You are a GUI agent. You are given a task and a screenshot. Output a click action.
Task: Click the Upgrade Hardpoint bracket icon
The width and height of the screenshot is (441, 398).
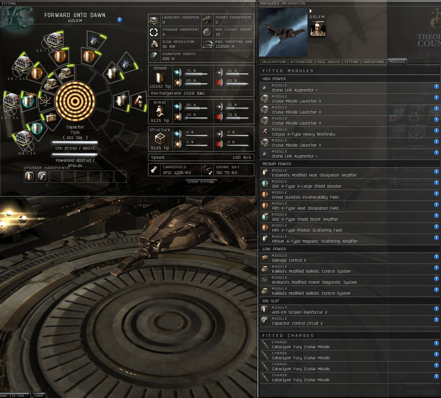(x=154, y=32)
